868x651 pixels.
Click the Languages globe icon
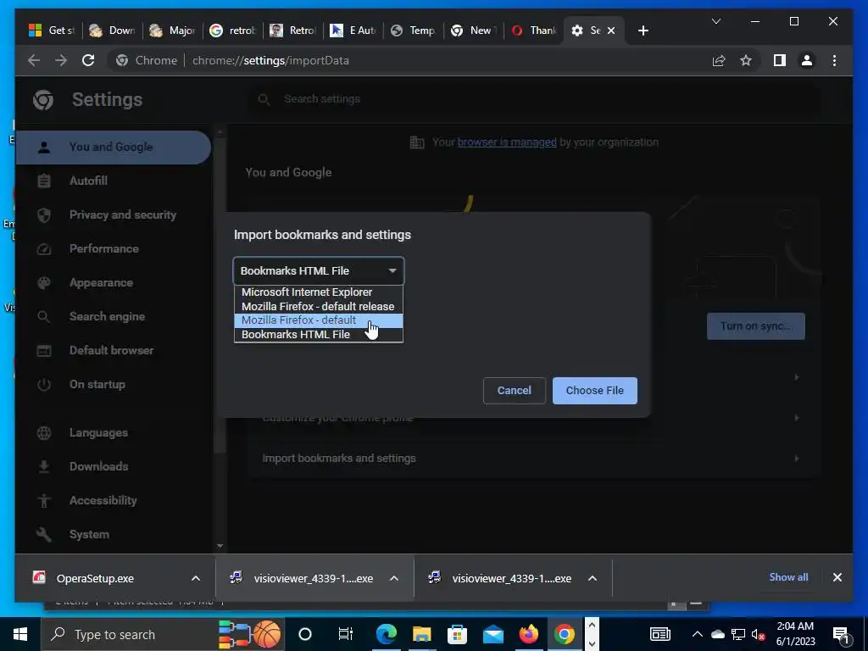click(44, 433)
